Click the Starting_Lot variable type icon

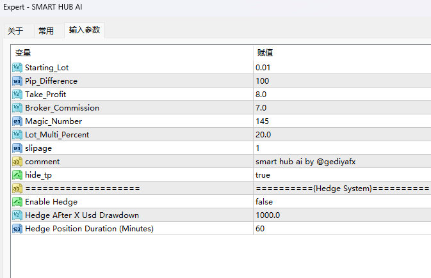[17, 68]
